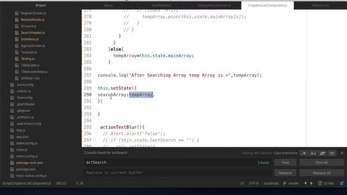Image resolution: width=347 pixels, height=195 pixels.
Task: Click the file icon beside babel.config.js
Action: 12,143
